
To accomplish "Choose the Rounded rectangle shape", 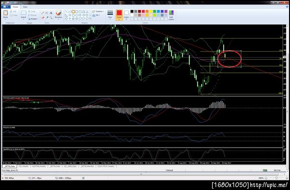I will pos(80,12).
